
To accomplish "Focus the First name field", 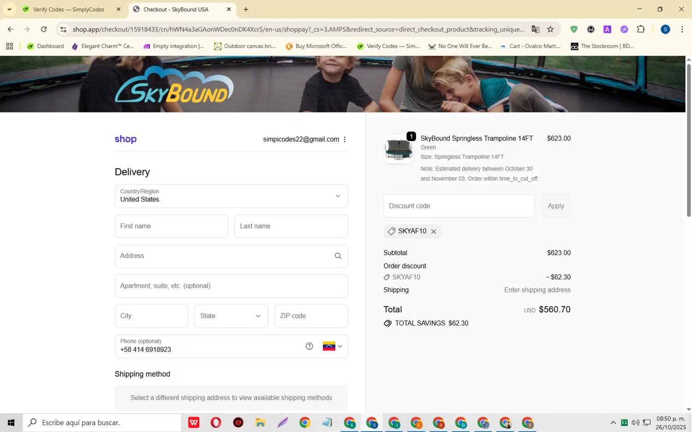I will [x=171, y=226].
